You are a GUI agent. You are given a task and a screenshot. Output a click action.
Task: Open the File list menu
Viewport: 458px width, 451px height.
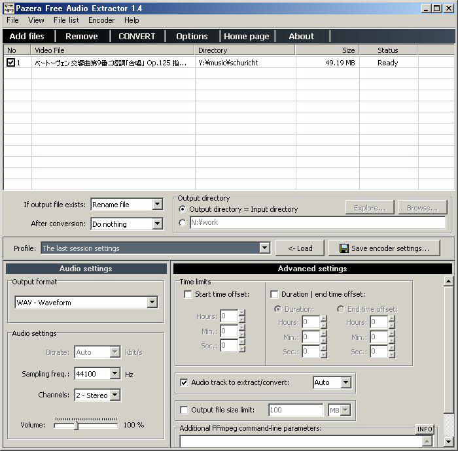point(66,20)
